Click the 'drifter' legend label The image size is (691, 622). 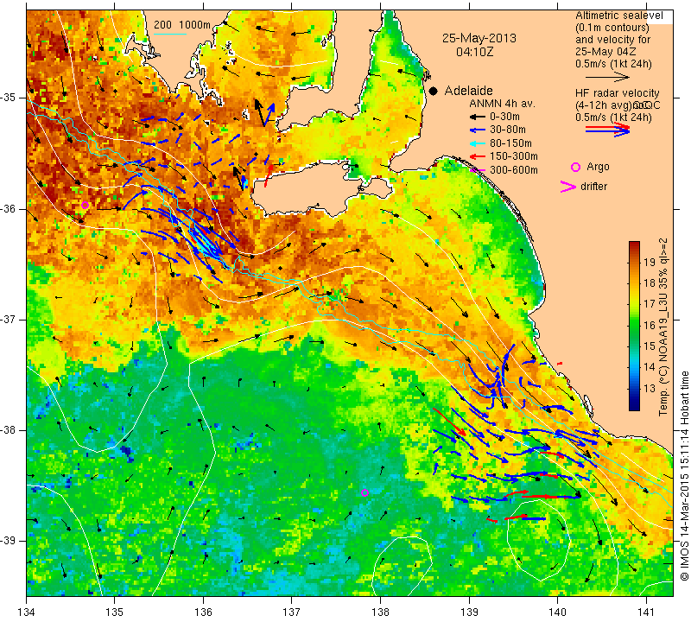pos(593,187)
